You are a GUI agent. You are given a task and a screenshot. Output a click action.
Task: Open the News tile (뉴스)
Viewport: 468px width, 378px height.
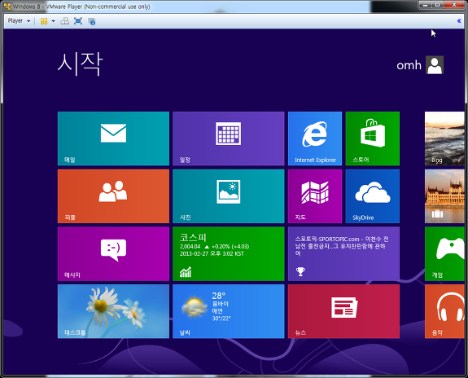click(343, 311)
